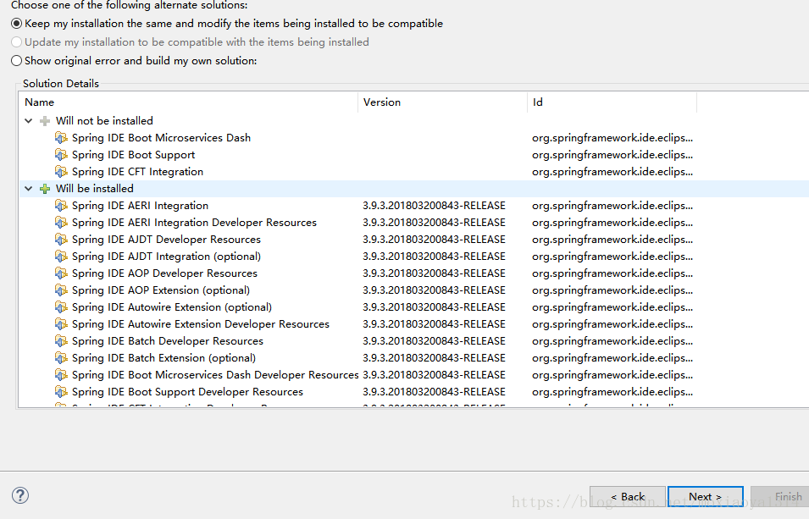Viewport: 809px width, 519px height.
Task: Select 'Spring IDE AERI Integration Developer Resources' text
Action: pos(194,223)
